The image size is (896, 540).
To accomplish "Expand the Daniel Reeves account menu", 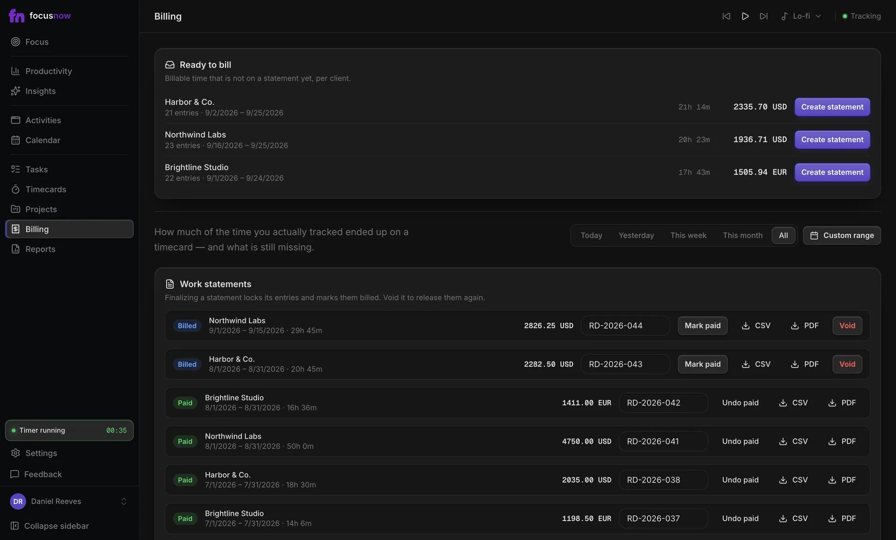I will [69, 501].
